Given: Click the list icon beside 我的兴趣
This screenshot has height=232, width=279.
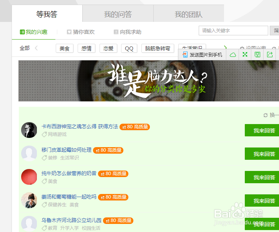Looking at the screenshot, I should [x=22, y=32].
